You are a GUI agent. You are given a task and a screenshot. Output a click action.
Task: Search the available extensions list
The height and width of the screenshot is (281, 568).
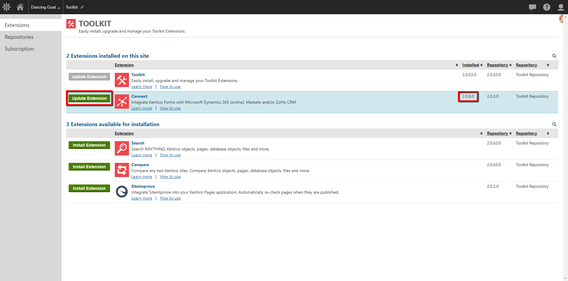554,124
